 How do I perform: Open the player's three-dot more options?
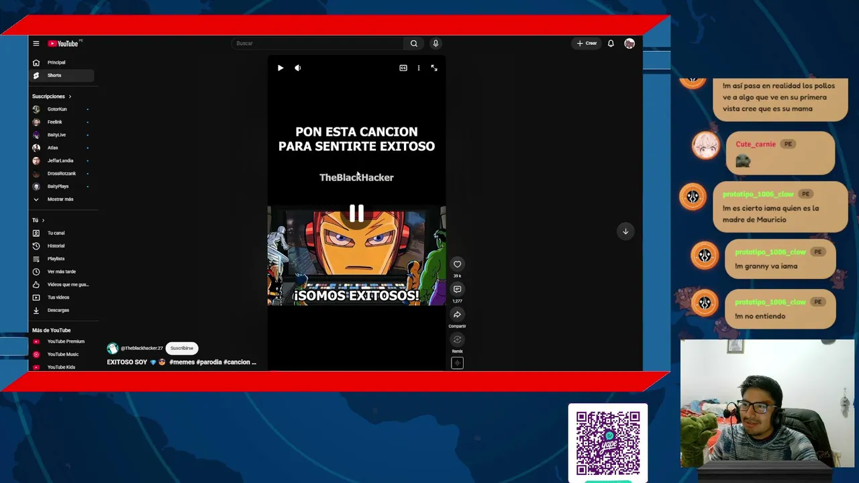point(419,68)
